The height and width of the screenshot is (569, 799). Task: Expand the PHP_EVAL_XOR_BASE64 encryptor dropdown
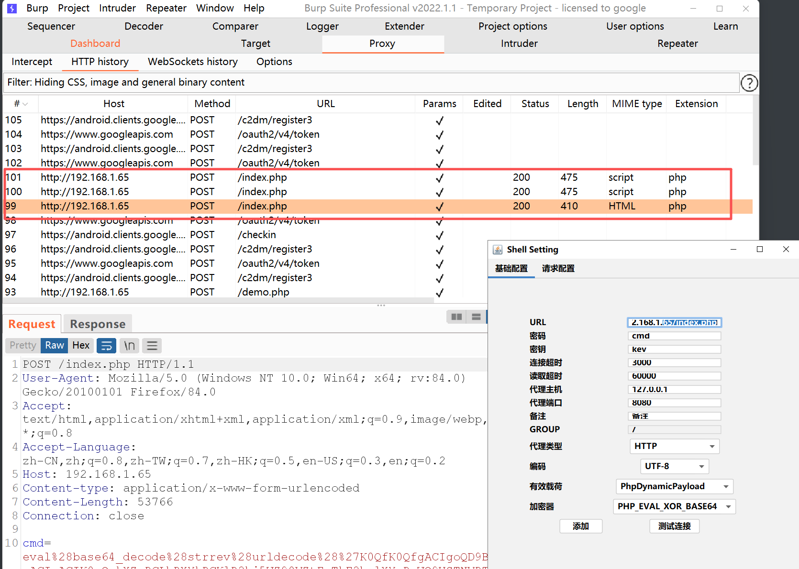pyautogui.click(x=674, y=506)
